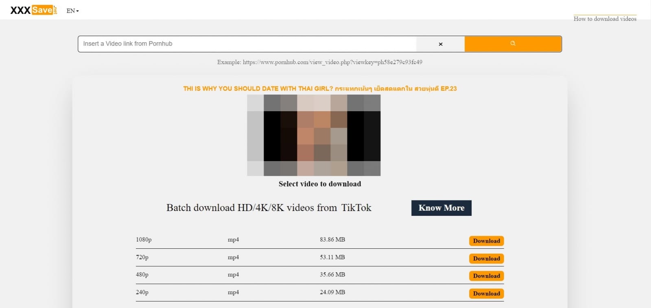Click the XXXSave site logo
Viewport: 651px width, 308px height.
(33, 10)
